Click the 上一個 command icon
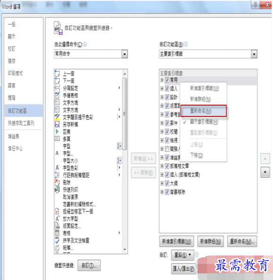273x280 pixels. (x=57, y=73)
